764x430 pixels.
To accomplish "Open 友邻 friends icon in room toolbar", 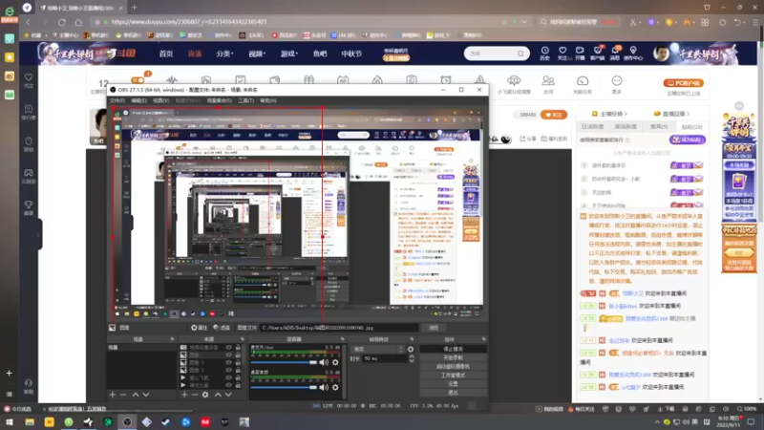I will pyautogui.click(x=548, y=84).
